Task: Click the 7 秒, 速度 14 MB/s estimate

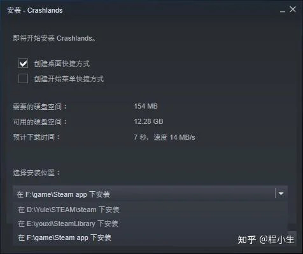Action: pyautogui.click(x=164, y=137)
